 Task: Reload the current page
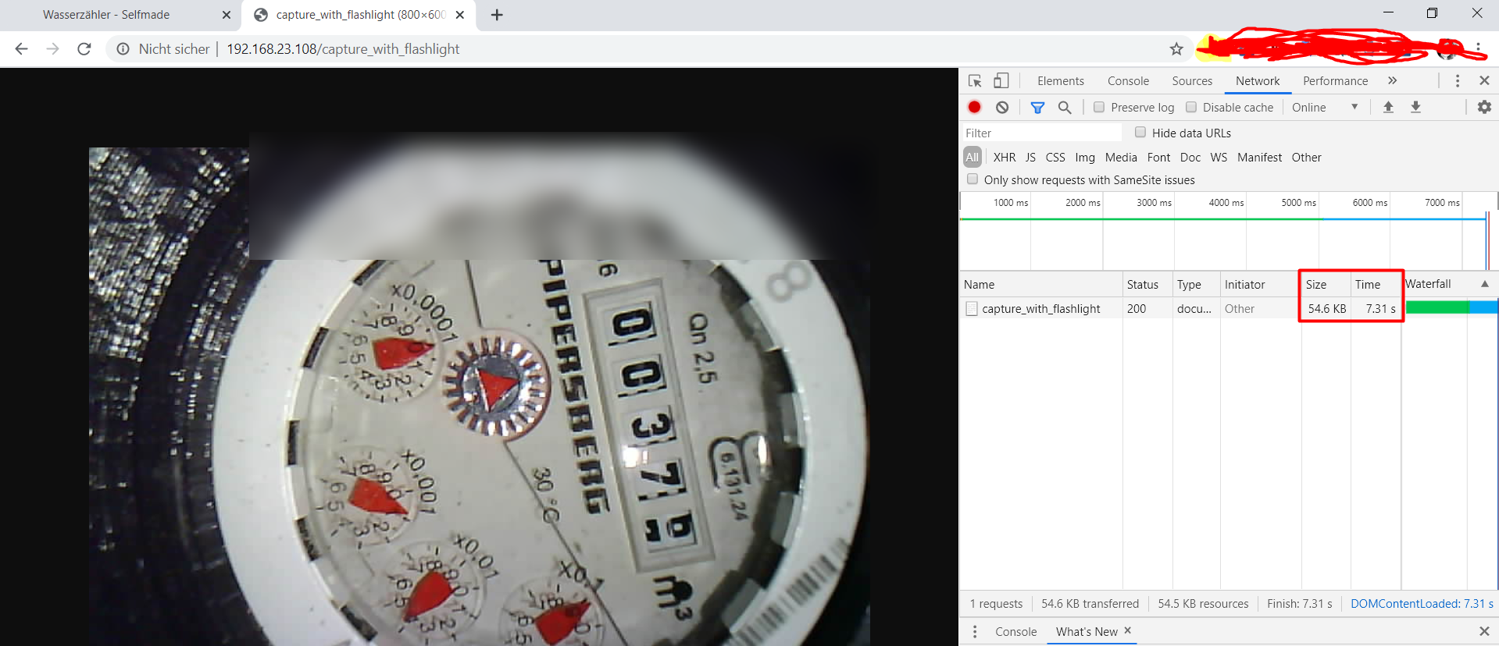[84, 48]
